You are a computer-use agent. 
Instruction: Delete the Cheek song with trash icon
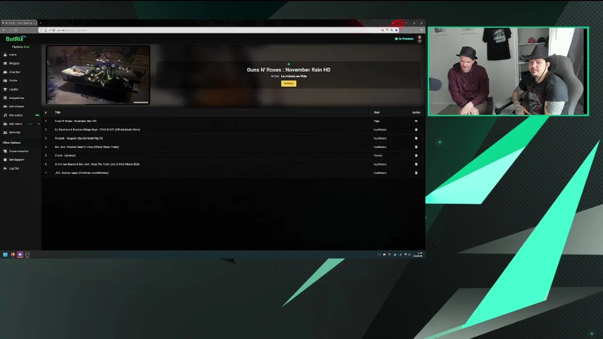(x=416, y=155)
